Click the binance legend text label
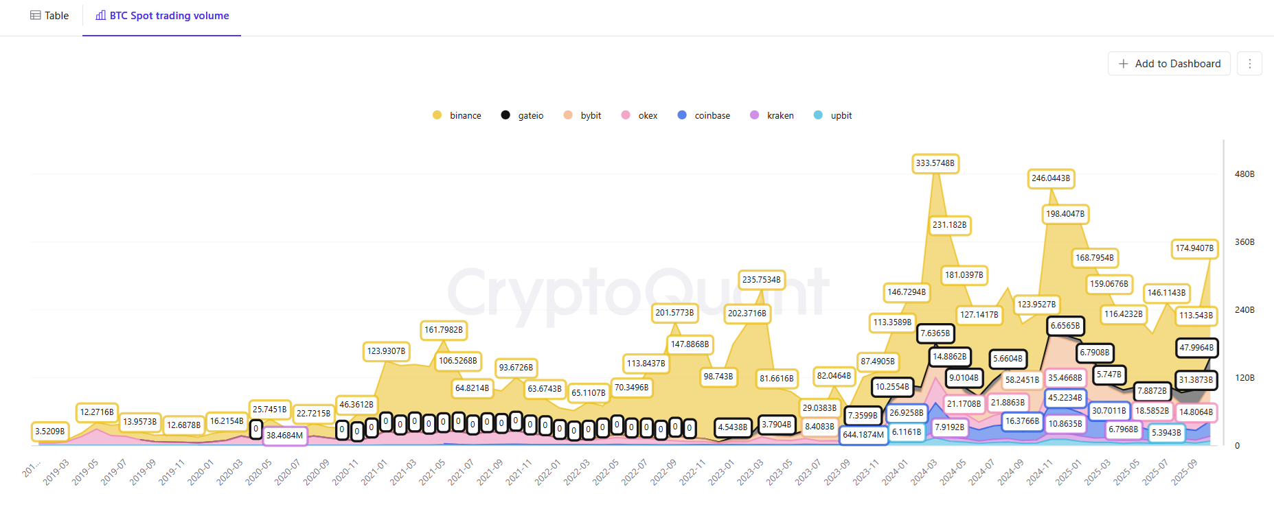The height and width of the screenshot is (509, 1274). click(465, 115)
